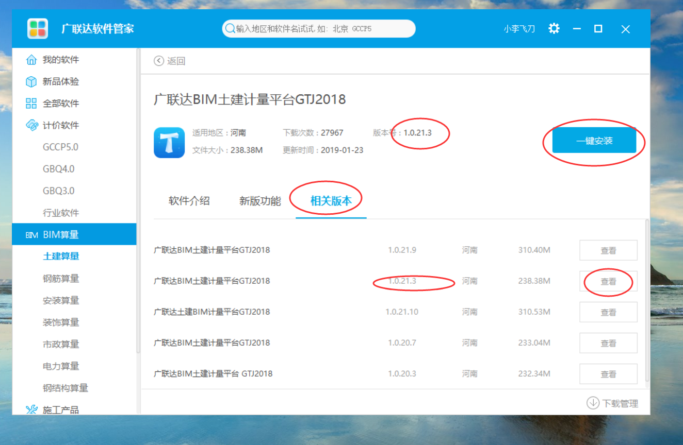The width and height of the screenshot is (683, 445).
Task: Click 广联达土建BIM计量平台GTJ2018 row name
Action: (x=212, y=312)
